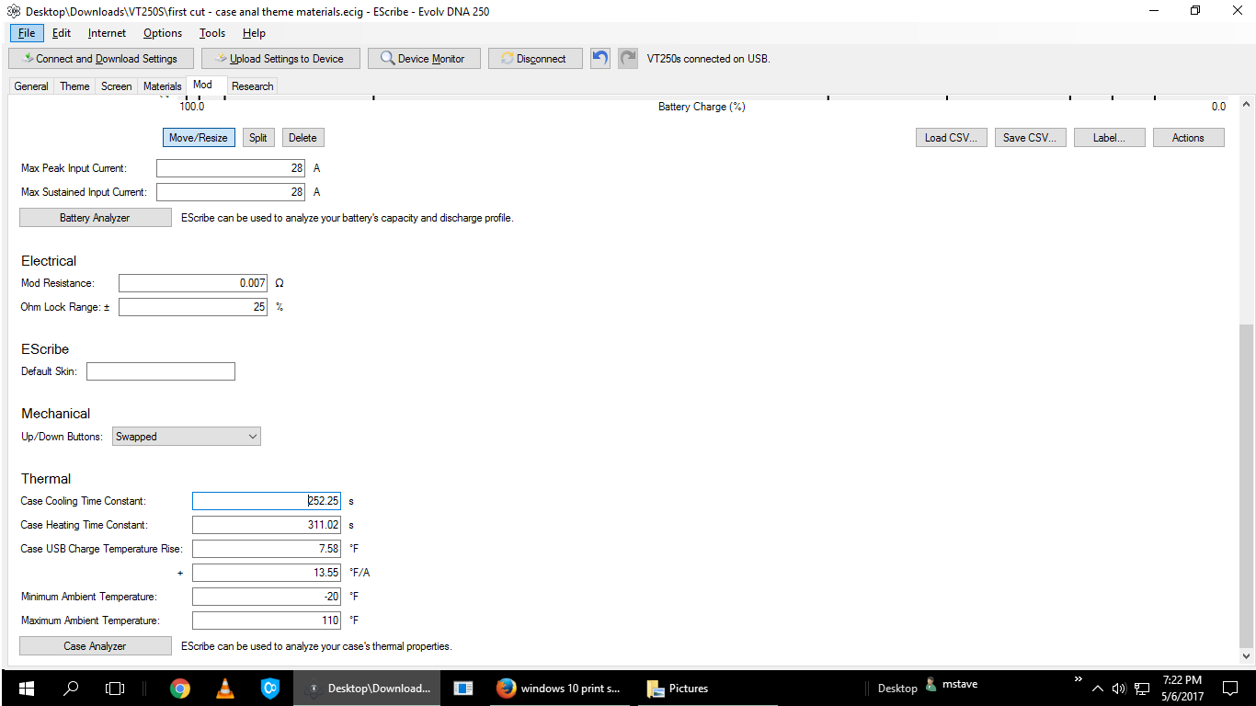Image resolution: width=1256 pixels, height=706 pixels.
Task: Open the Tools menu
Action: 212,33
